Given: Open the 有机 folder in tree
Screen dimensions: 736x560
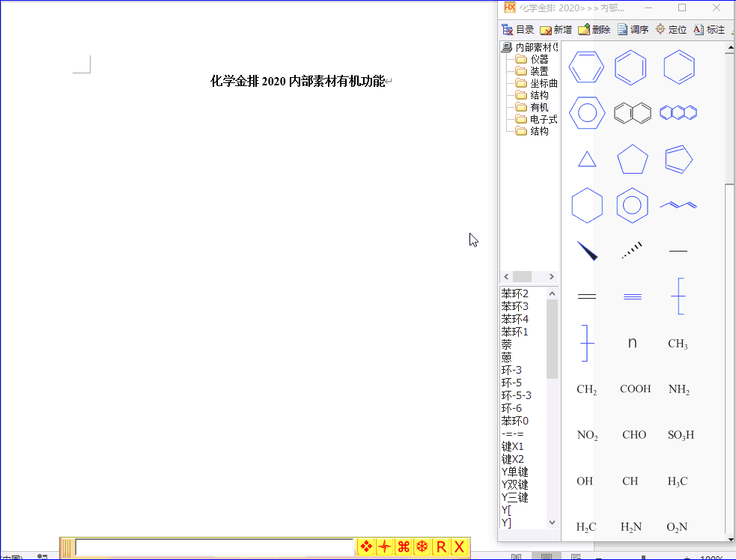Looking at the screenshot, I should pos(539,108).
